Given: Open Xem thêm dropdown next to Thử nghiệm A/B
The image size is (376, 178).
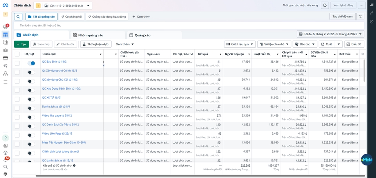Looking at the screenshot, I should [x=125, y=44].
